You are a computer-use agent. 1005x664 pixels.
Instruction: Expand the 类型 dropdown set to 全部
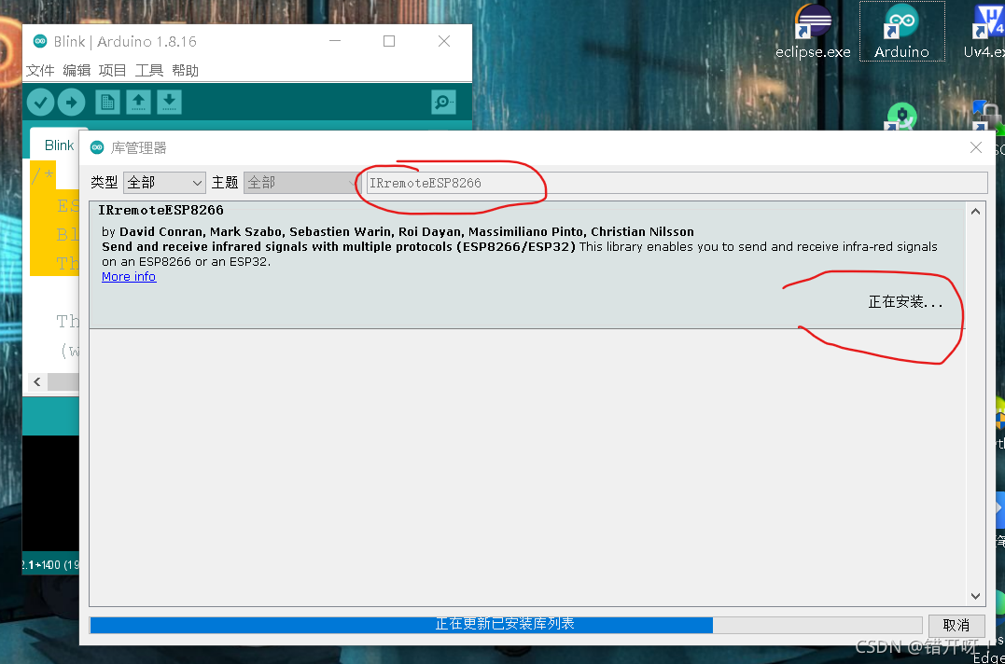[165, 183]
